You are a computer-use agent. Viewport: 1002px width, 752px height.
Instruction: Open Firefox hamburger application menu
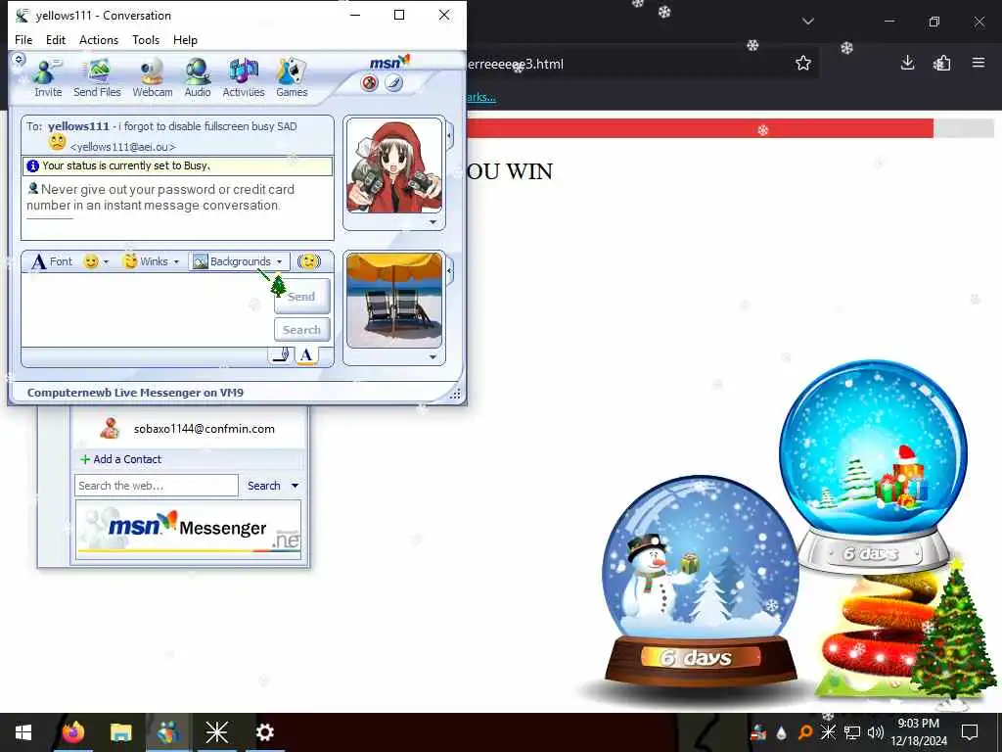tap(979, 63)
